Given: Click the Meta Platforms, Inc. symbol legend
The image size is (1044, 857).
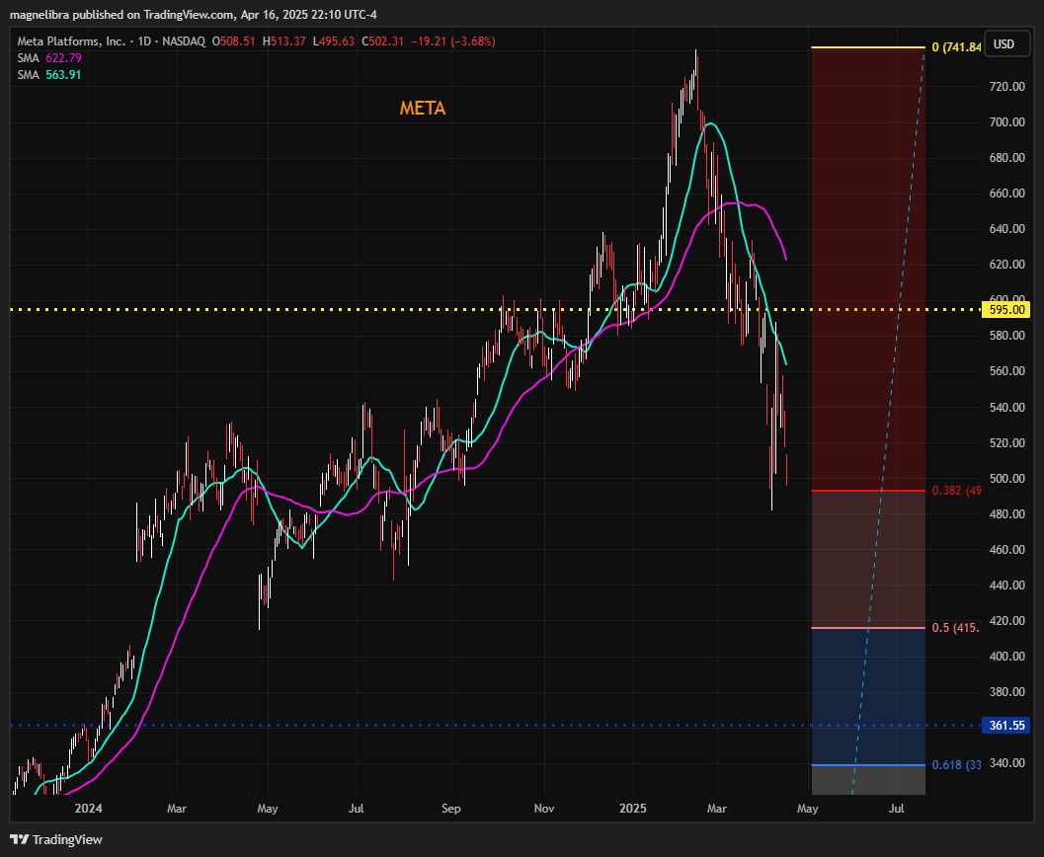Looking at the screenshot, I should tap(111, 41).
